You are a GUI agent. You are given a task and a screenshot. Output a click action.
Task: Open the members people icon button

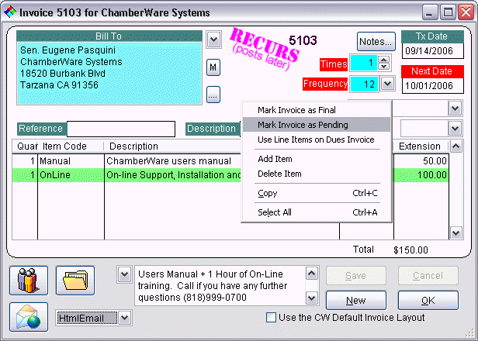[x=29, y=281]
